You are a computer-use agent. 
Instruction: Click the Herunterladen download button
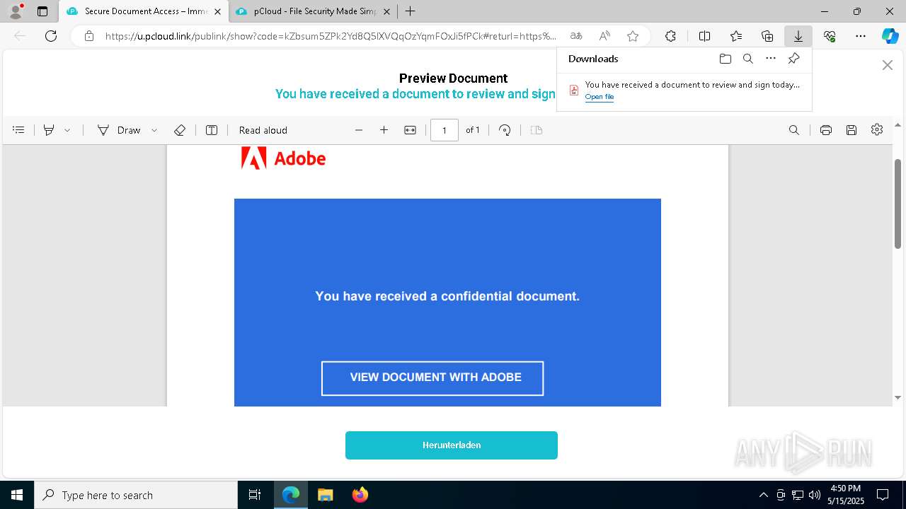point(452,445)
